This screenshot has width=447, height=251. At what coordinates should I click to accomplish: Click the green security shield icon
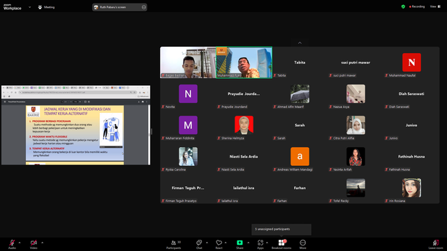pos(403,6)
